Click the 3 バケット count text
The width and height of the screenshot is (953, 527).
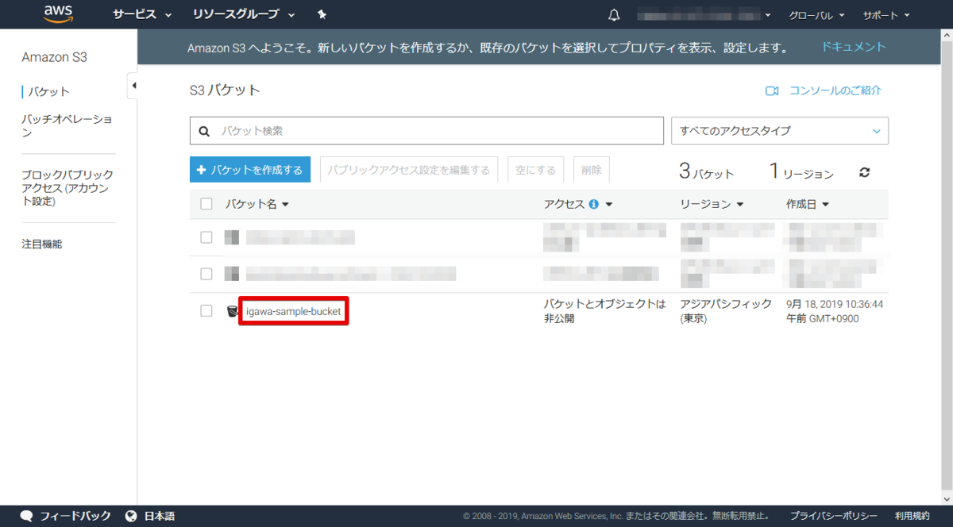click(706, 171)
